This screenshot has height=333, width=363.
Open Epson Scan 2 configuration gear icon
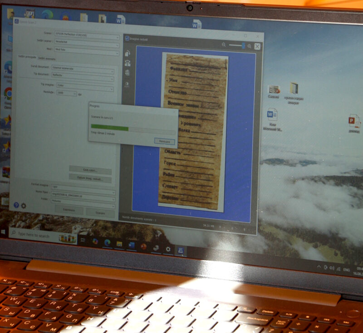[24, 205]
